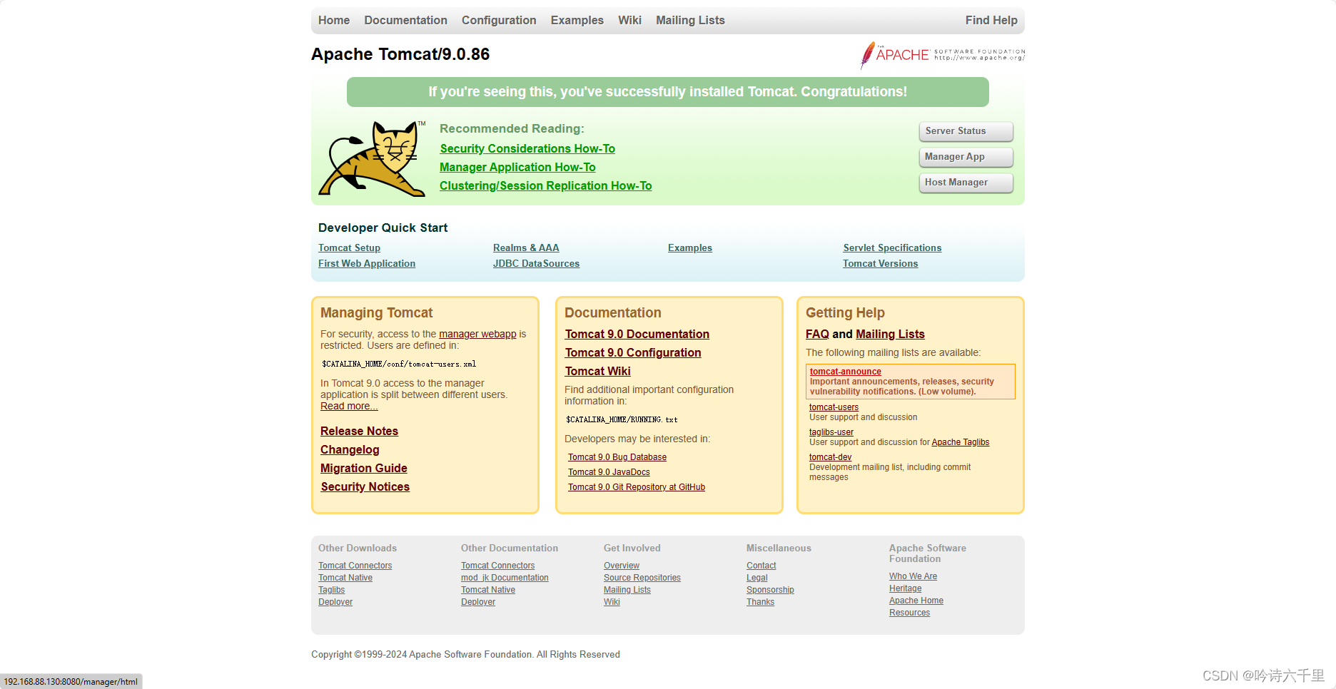Image resolution: width=1336 pixels, height=689 pixels.
Task: Open Tomcat Native under Other Downloads
Action: click(345, 578)
